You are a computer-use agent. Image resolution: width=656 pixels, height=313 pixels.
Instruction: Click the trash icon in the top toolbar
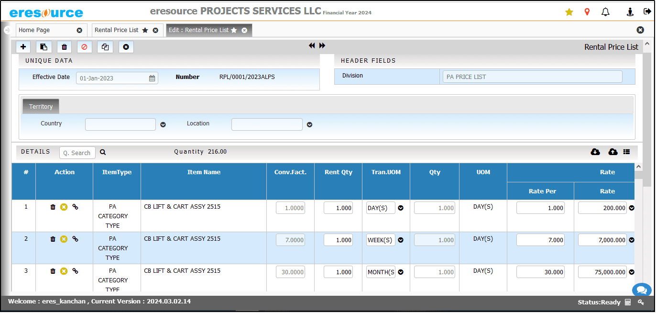click(x=64, y=47)
